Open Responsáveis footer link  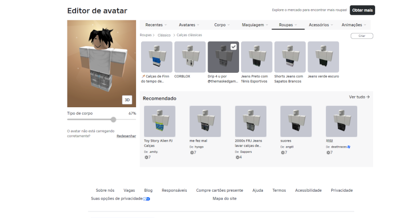(174, 190)
